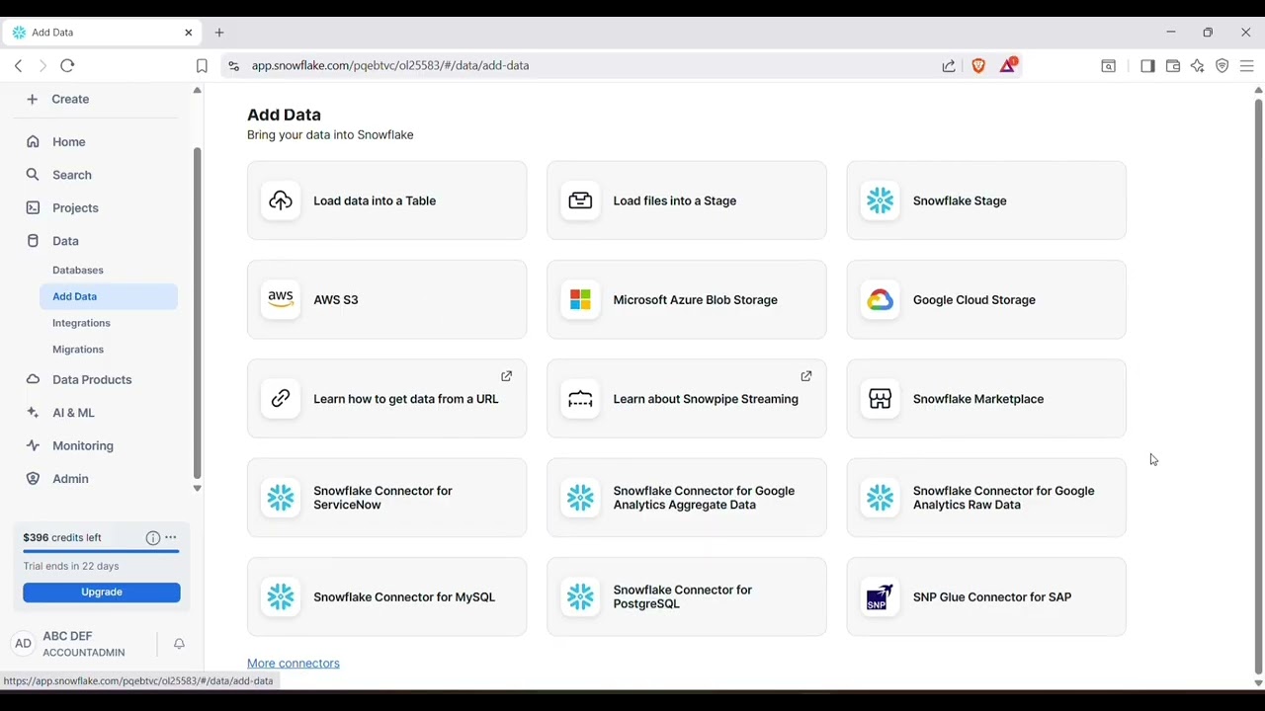Viewport: 1265px width, 711px height.
Task: Click the main page vertical scrollbar
Action: (1258, 386)
